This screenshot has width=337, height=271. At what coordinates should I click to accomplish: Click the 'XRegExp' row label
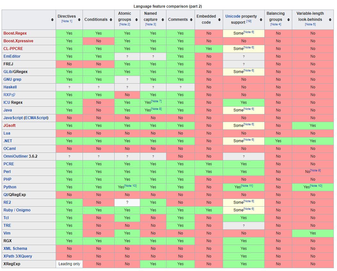(12, 264)
